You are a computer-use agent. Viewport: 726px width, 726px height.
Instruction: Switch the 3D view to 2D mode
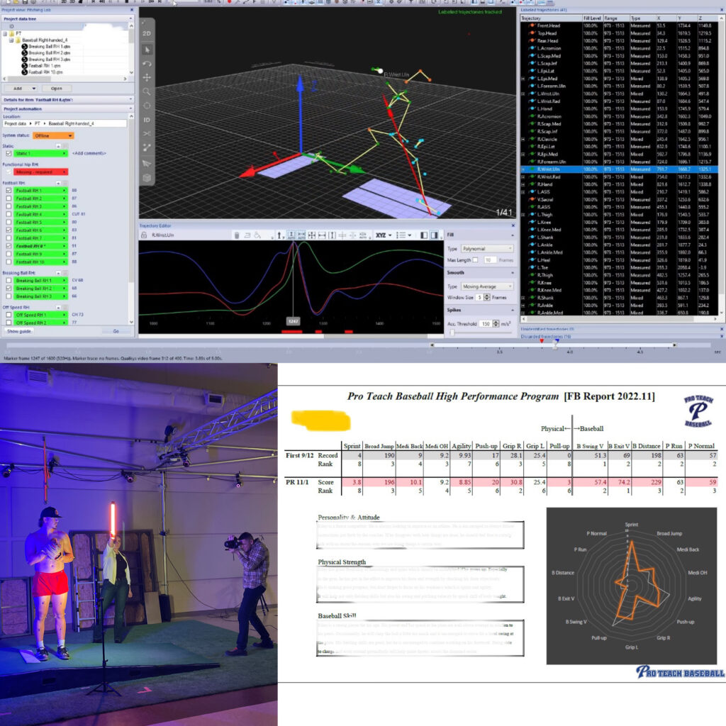147,33
